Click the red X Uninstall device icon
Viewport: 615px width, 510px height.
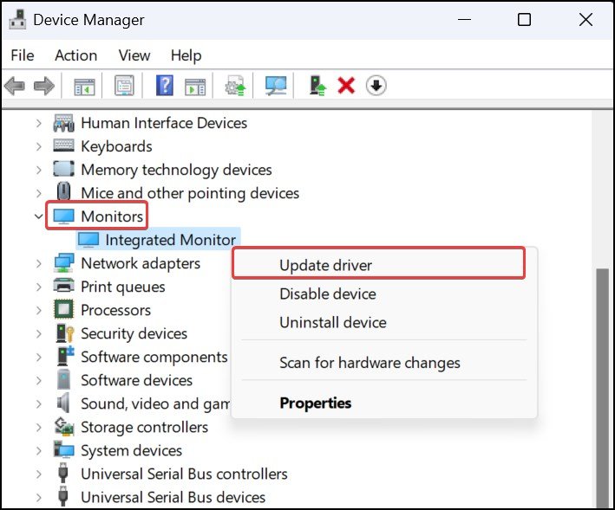[346, 86]
